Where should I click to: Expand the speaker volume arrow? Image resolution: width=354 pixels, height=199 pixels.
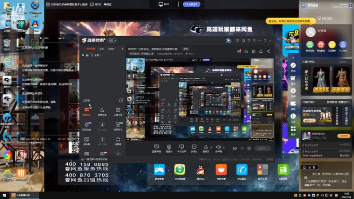click(x=224, y=148)
